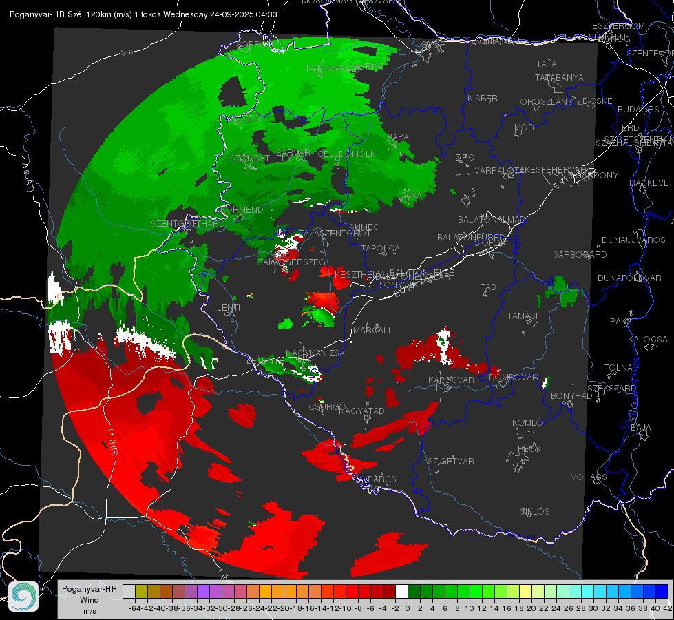
Task: Click the CSURGO label
Action: [x=327, y=406]
